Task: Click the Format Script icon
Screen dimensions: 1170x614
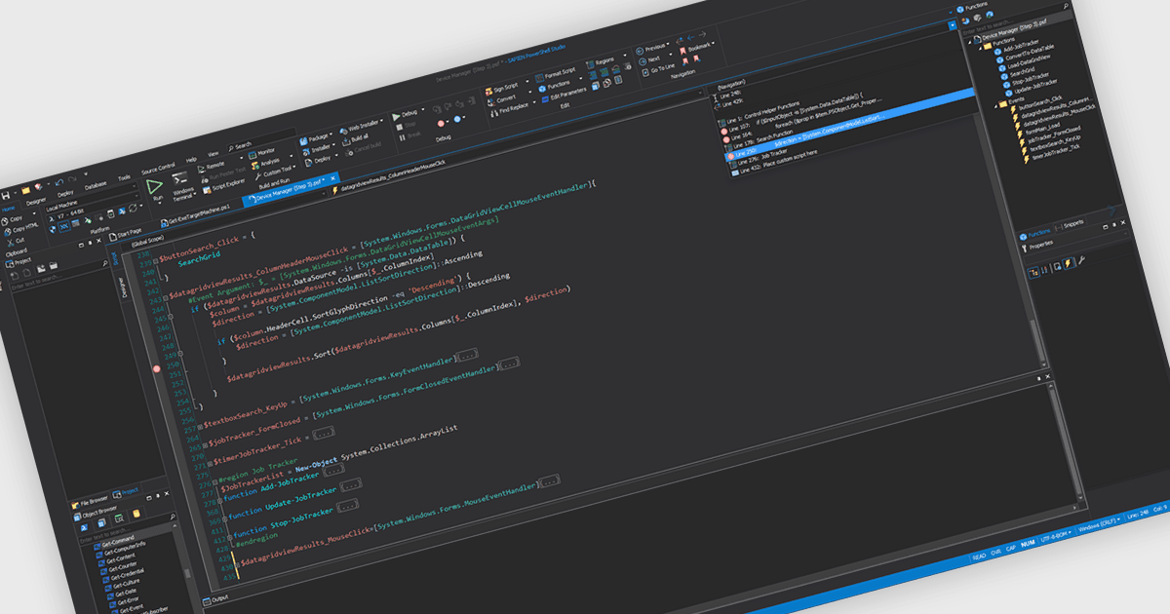Action: 539,78
